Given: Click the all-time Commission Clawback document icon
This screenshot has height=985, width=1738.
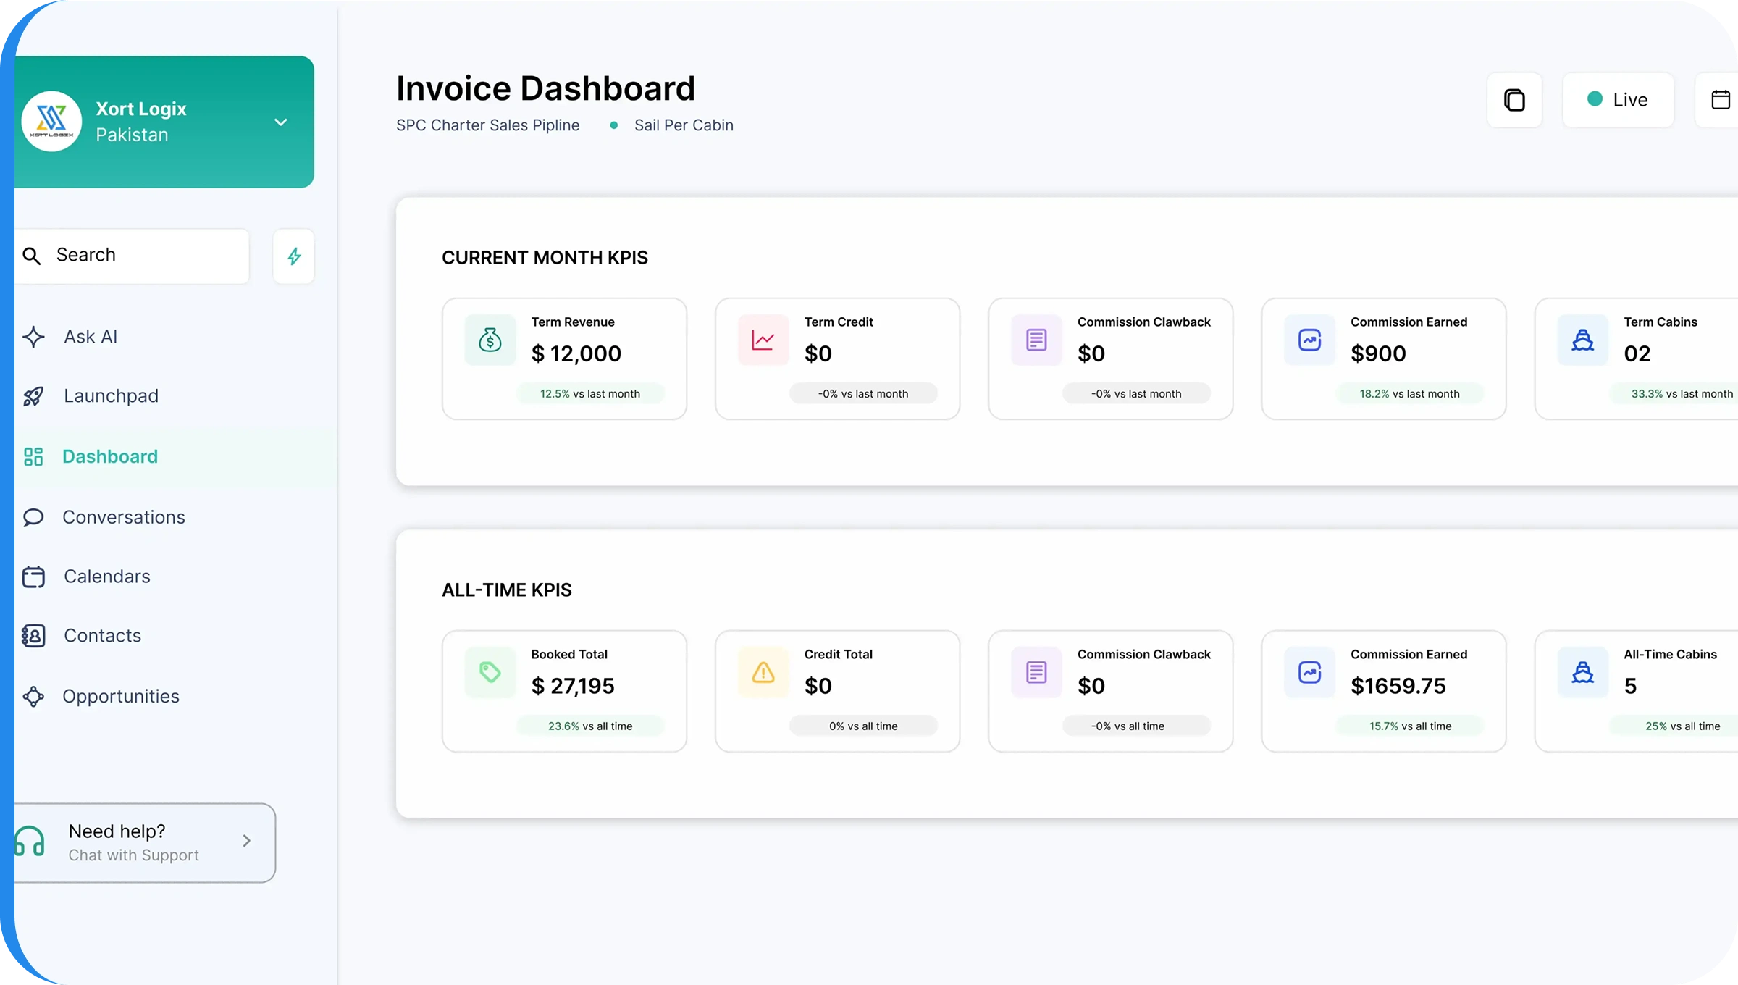Looking at the screenshot, I should 1036,672.
